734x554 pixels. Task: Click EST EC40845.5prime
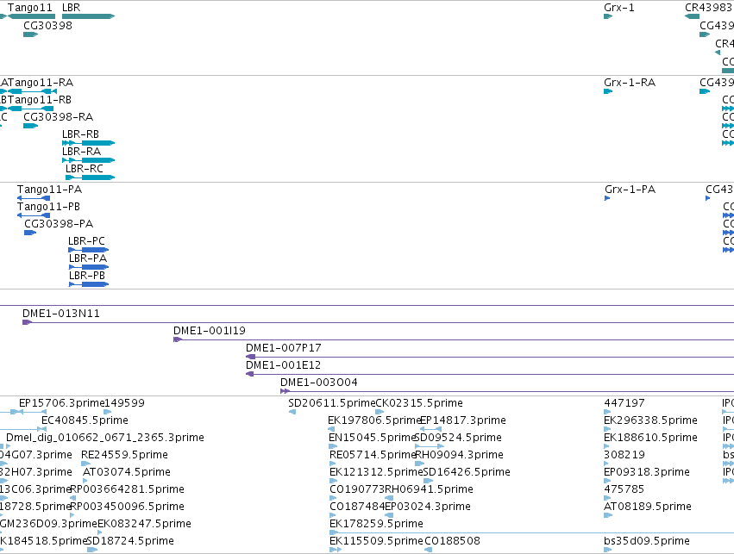coord(44,429)
